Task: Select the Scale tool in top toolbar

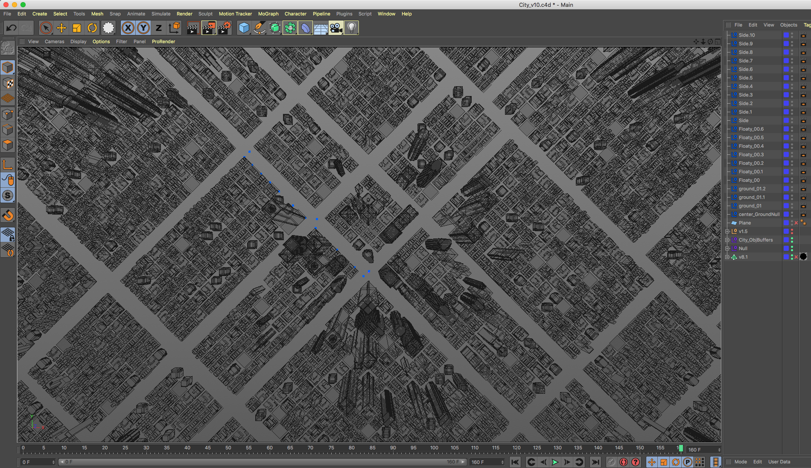Action: point(77,28)
